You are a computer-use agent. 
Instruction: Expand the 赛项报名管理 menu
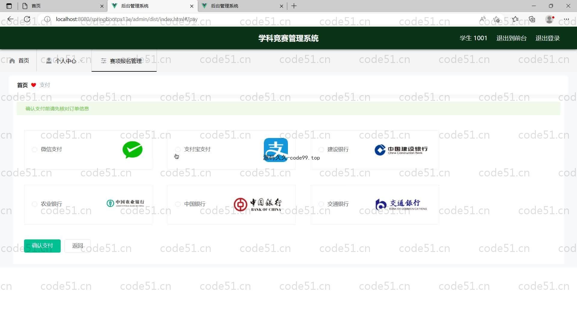[124, 61]
